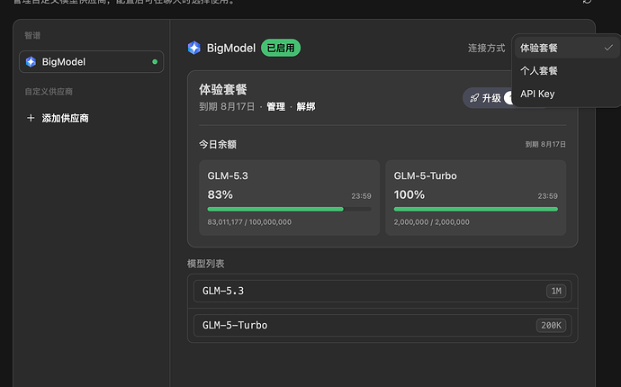
Task: Click the 解绑 unbind link
Action: [x=306, y=106]
